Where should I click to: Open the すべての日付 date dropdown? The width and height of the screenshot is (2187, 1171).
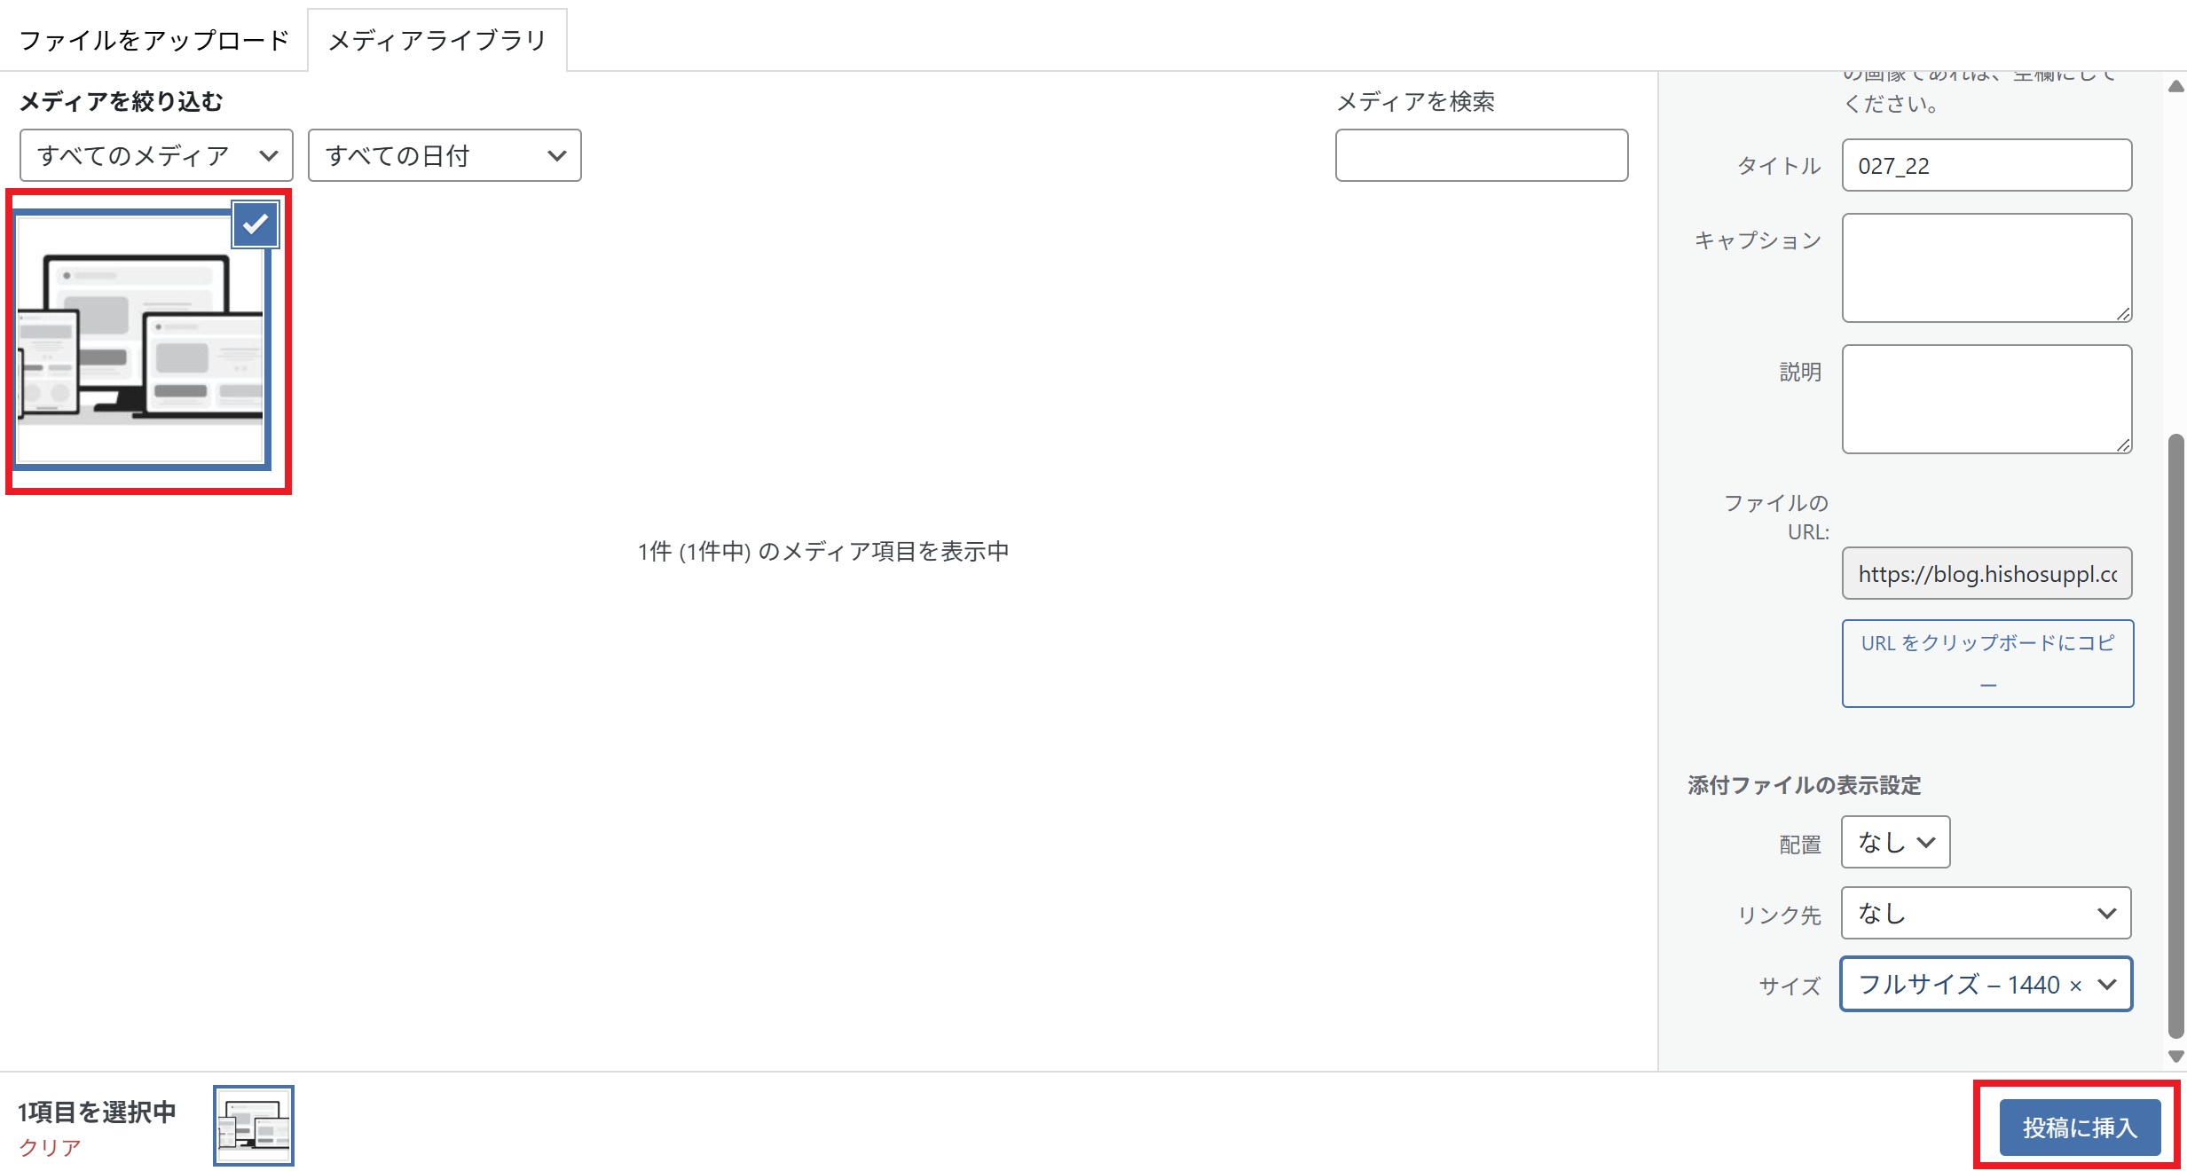(x=444, y=156)
